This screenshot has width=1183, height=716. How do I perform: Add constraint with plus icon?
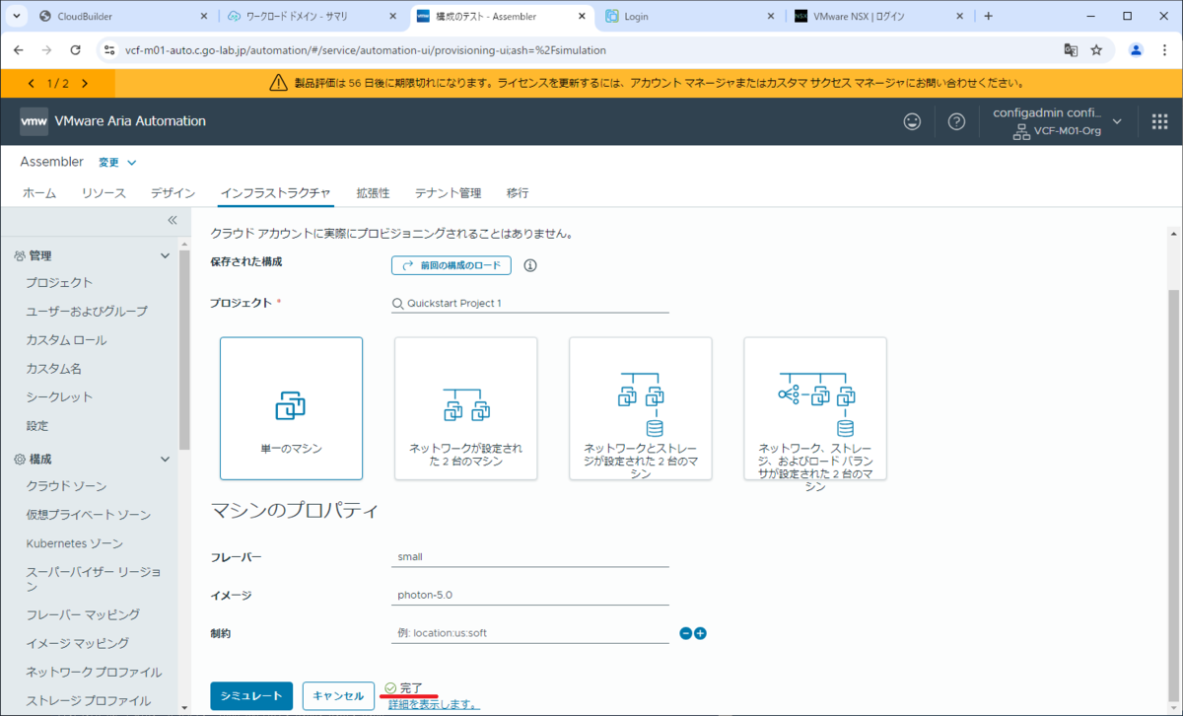point(700,633)
